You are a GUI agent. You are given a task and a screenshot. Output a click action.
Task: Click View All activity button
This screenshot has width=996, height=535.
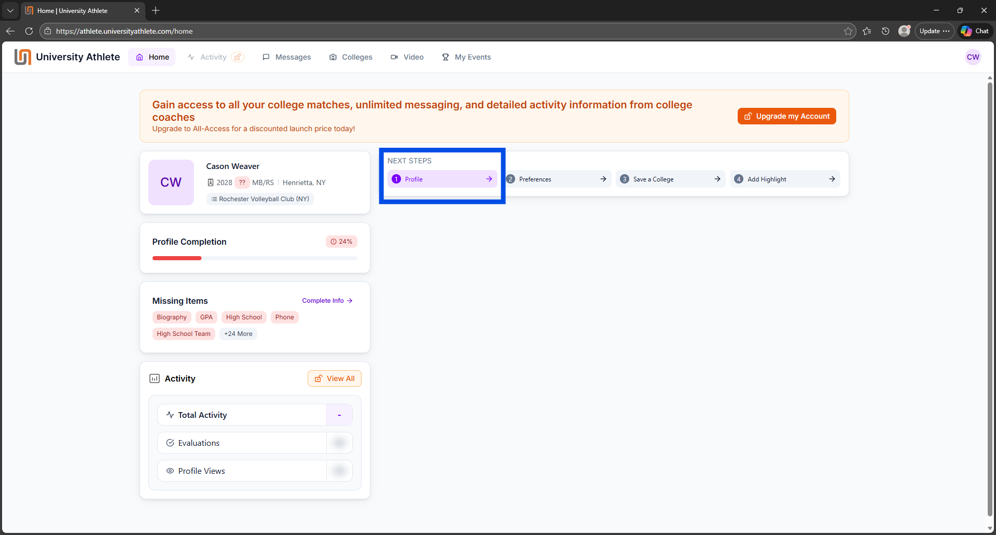click(x=335, y=378)
